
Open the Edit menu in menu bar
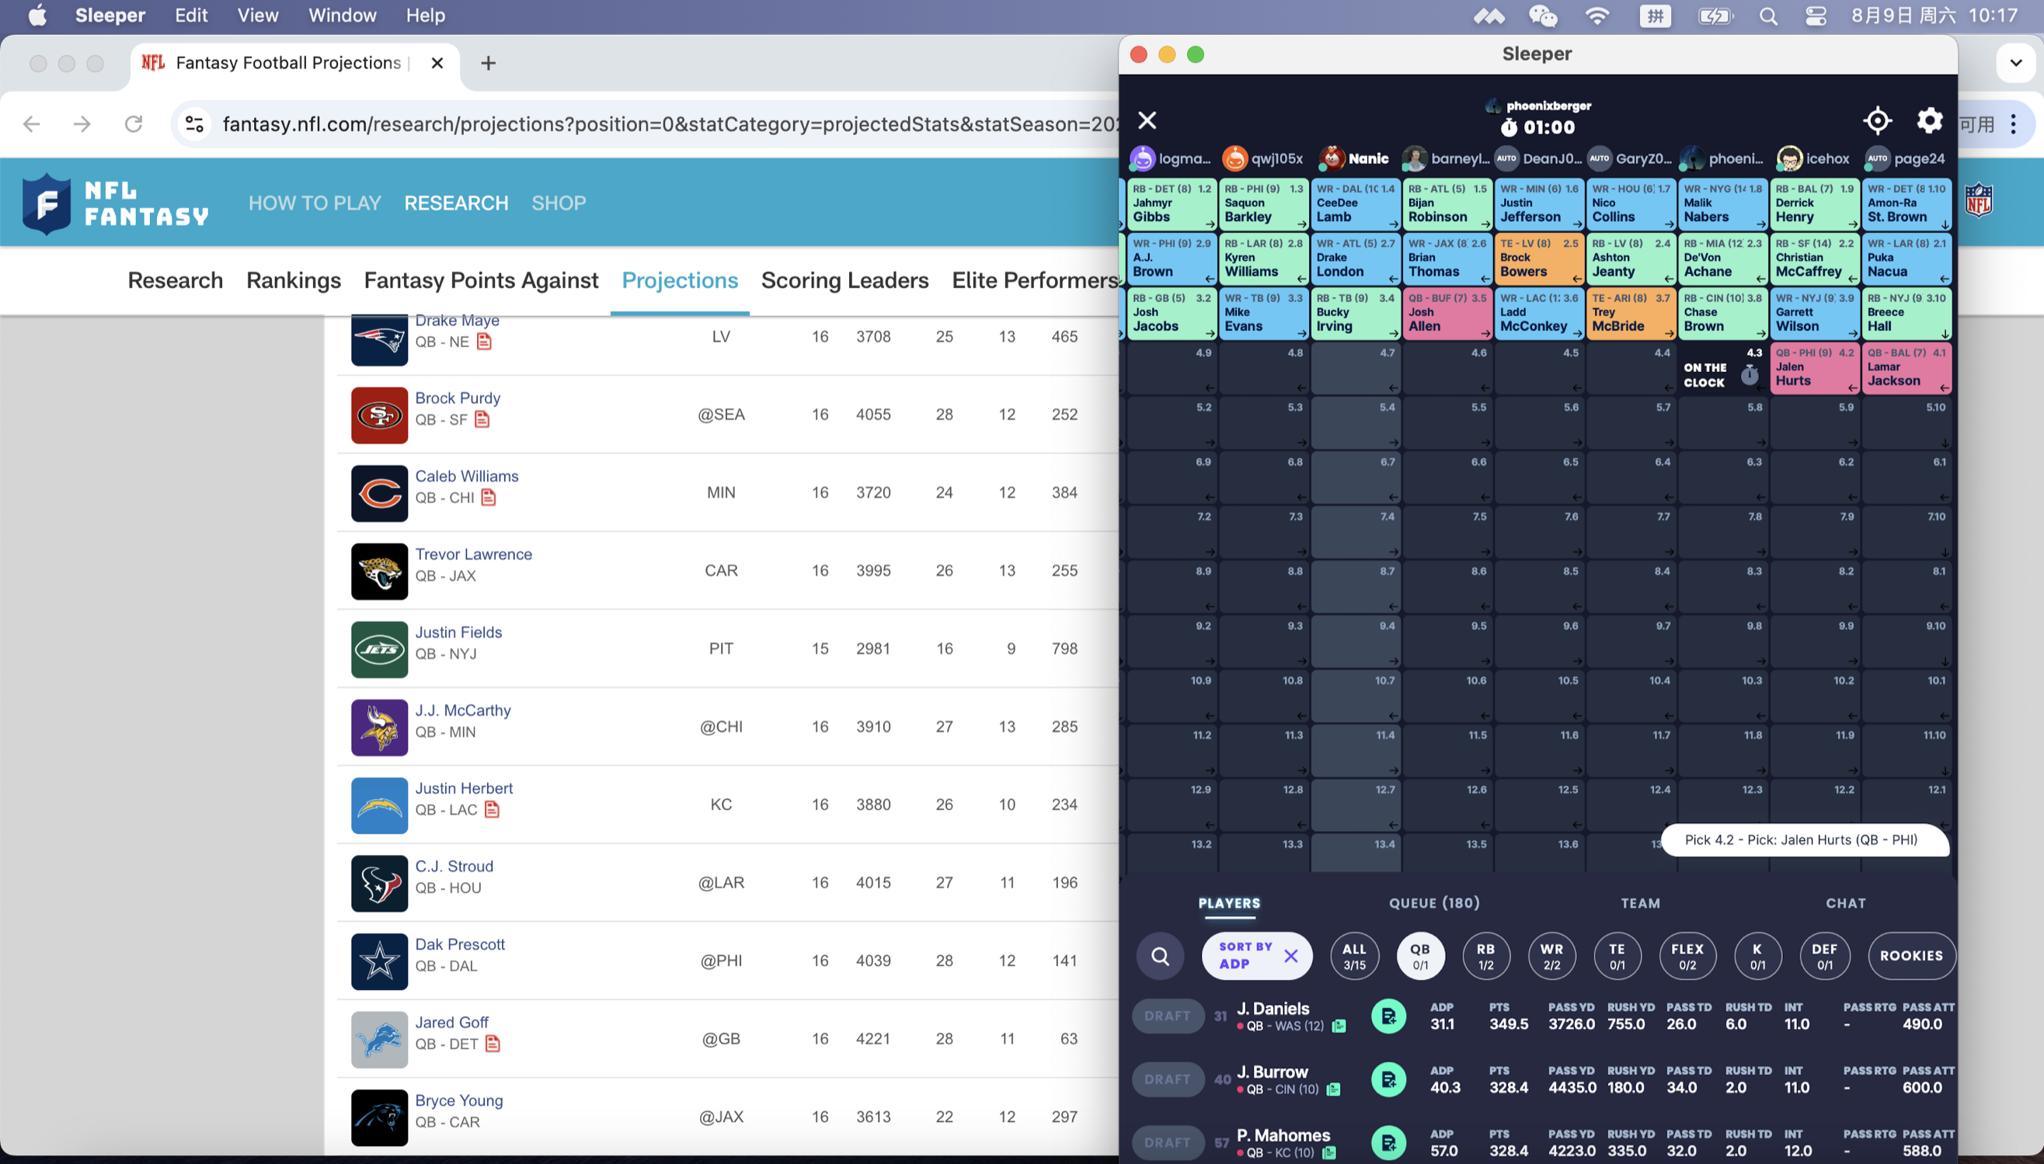[x=191, y=16]
